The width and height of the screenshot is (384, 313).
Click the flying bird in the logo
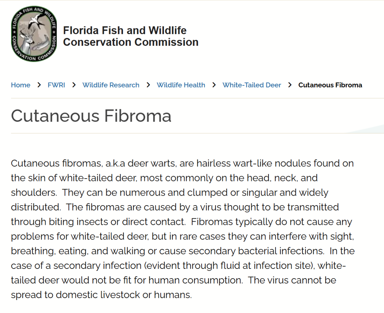[37, 21]
